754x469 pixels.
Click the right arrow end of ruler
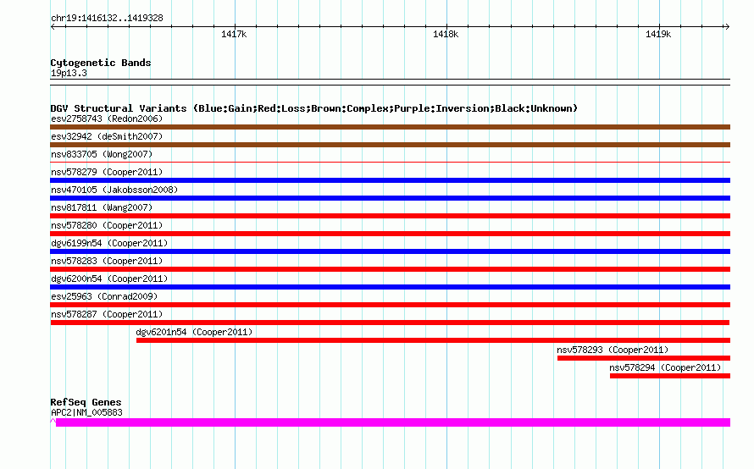coord(727,26)
